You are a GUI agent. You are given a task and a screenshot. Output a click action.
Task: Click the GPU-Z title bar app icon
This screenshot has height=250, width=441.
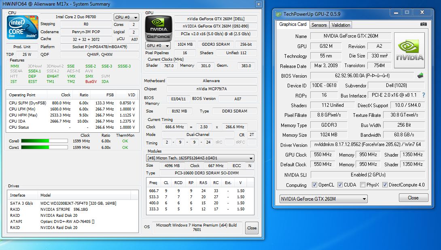click(x=278, y=14)
